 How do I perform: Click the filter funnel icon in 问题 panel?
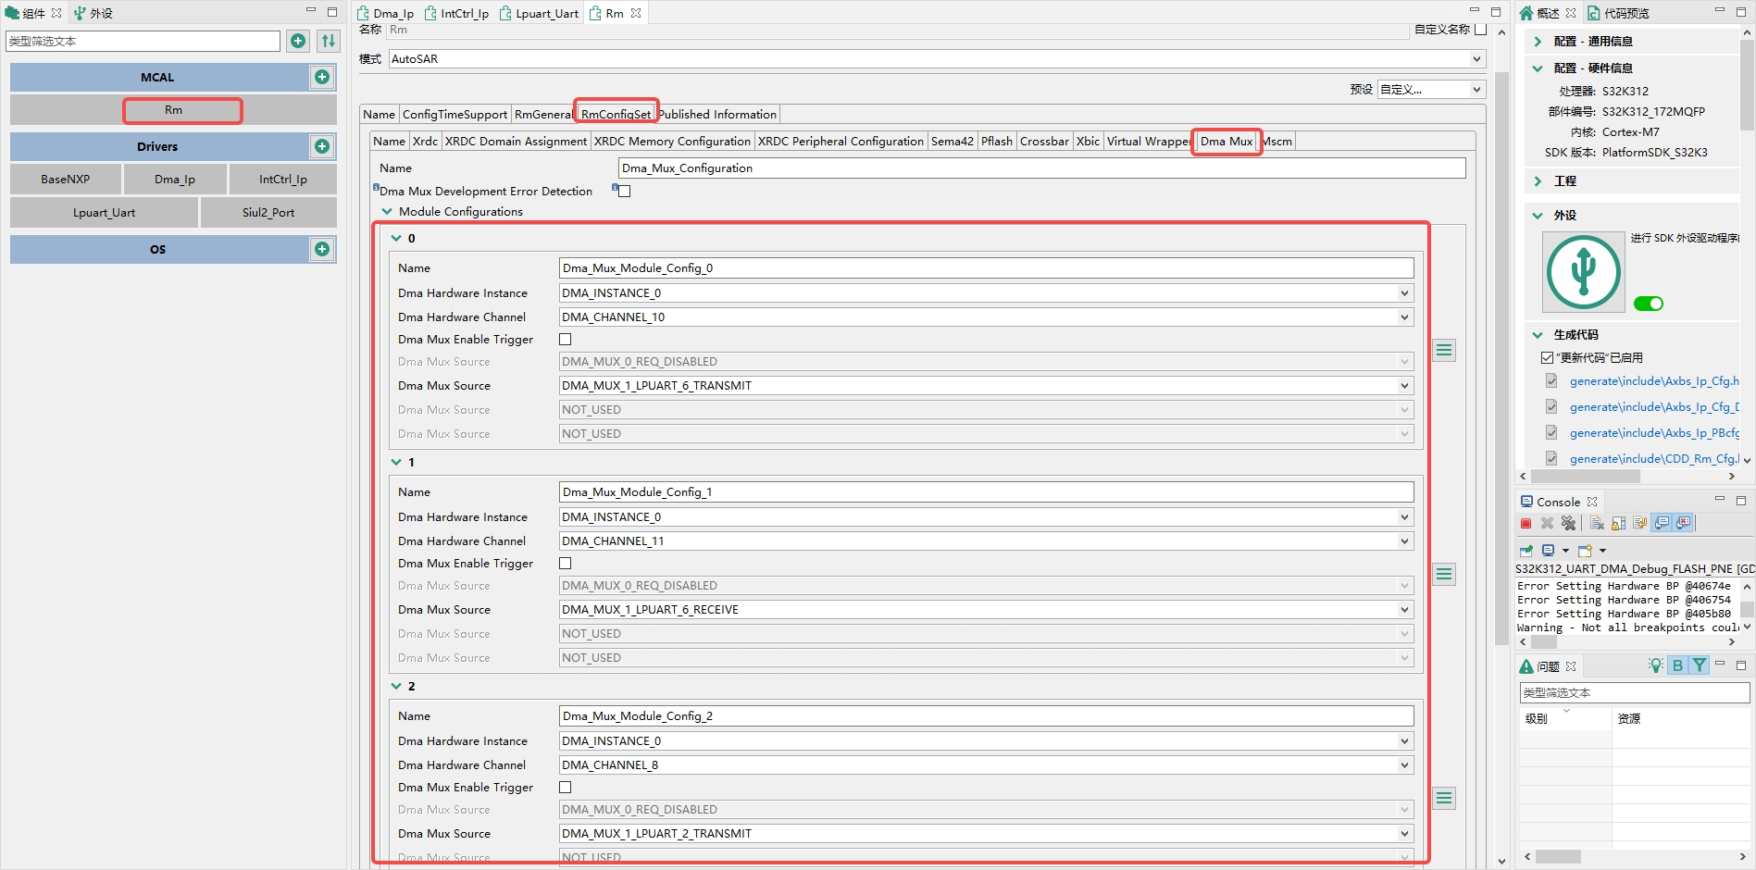1700,665
